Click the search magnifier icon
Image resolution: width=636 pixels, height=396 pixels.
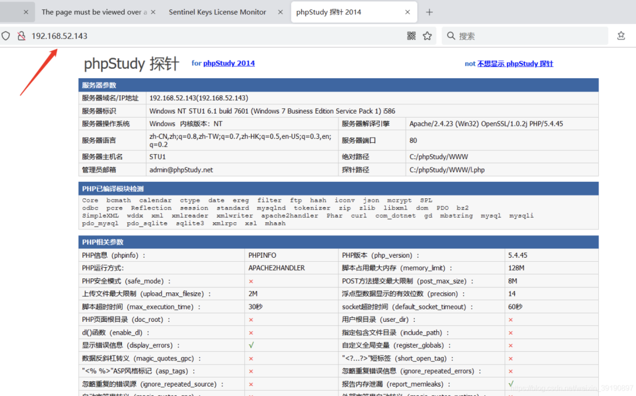click(450, 36)
